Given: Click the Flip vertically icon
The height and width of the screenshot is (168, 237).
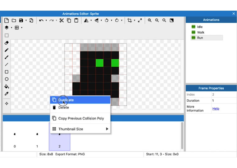Looking at the screenshot, I should [96, 20].
